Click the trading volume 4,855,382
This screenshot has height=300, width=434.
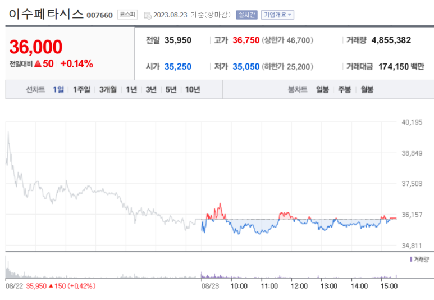(x=391, y=40)
